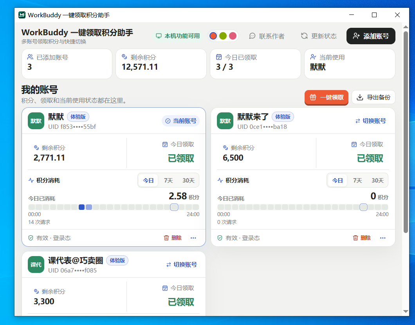
Task: Click UID f853••••55bf text
Action: (x=72, y=127)
